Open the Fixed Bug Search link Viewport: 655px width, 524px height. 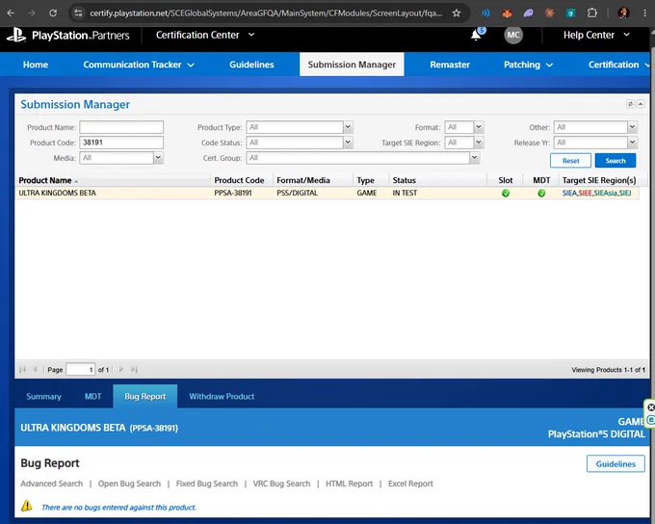click(207, 484)
